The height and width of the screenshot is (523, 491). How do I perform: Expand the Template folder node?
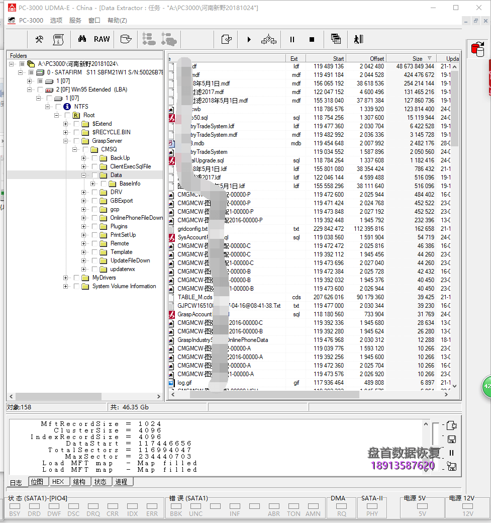click(83, 252)
